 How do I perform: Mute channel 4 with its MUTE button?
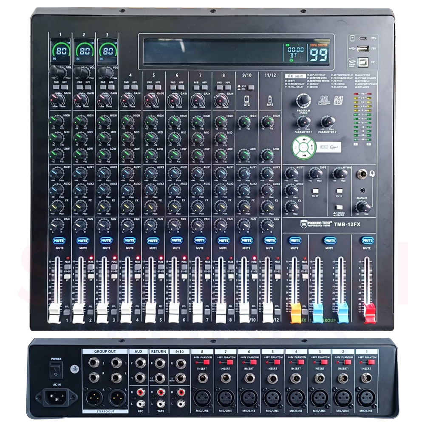click(130, 241)
